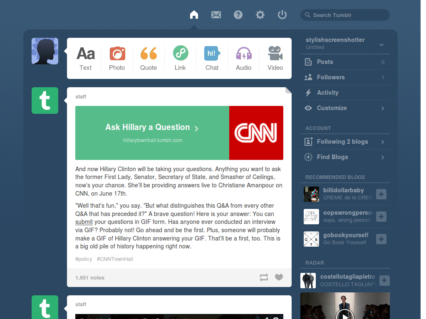Click the Find Blogs chevron
This screenshot has width=426, height=319.
coord(383,157)
